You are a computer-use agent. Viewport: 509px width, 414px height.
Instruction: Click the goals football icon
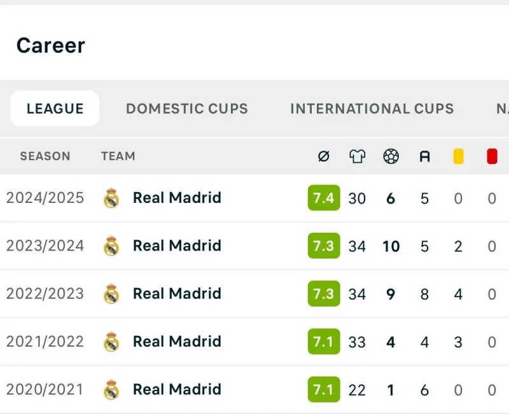pos(391,156)
